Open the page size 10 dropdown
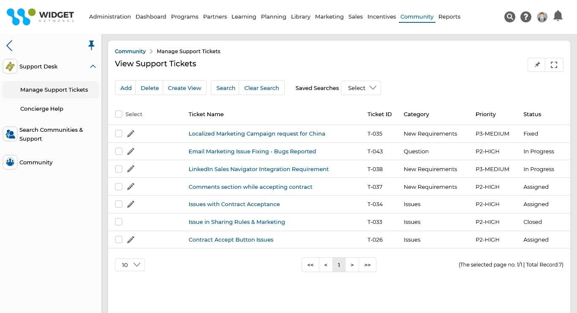577x313 pixels. click(130, 265)
